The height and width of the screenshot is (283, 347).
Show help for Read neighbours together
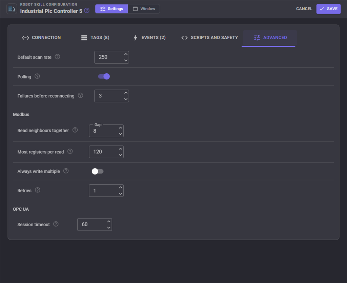[75, 130]
